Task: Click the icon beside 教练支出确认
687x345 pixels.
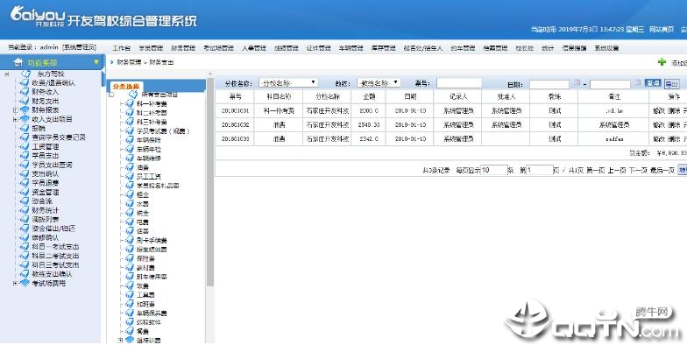Action: pos(25,274)
